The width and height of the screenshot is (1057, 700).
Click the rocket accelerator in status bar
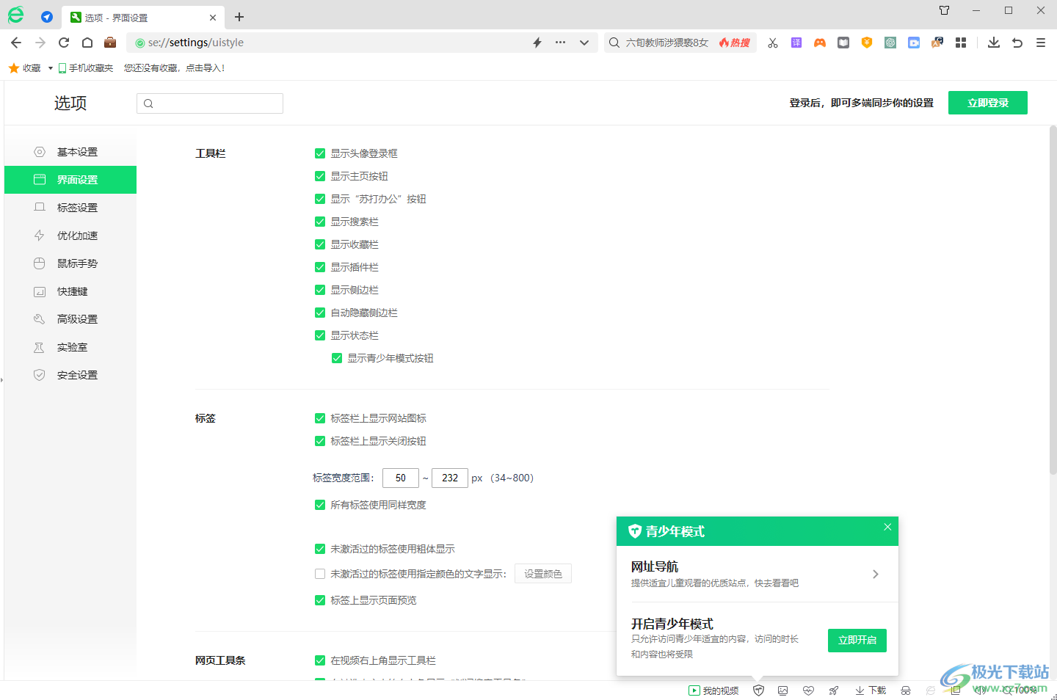(834, 690)
